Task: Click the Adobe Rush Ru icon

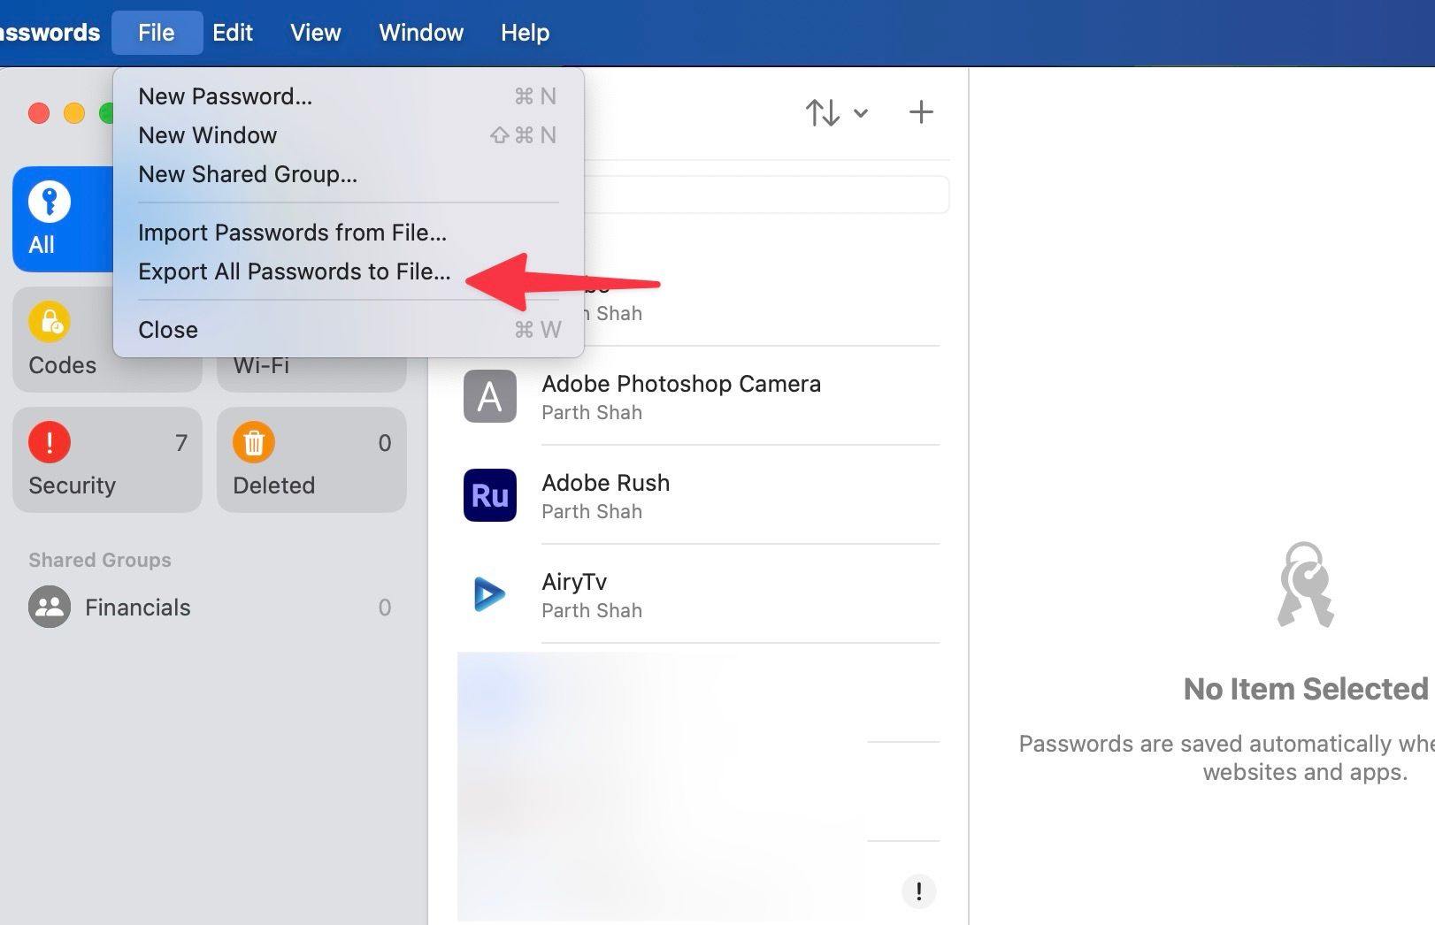Action: coord(490,495)
